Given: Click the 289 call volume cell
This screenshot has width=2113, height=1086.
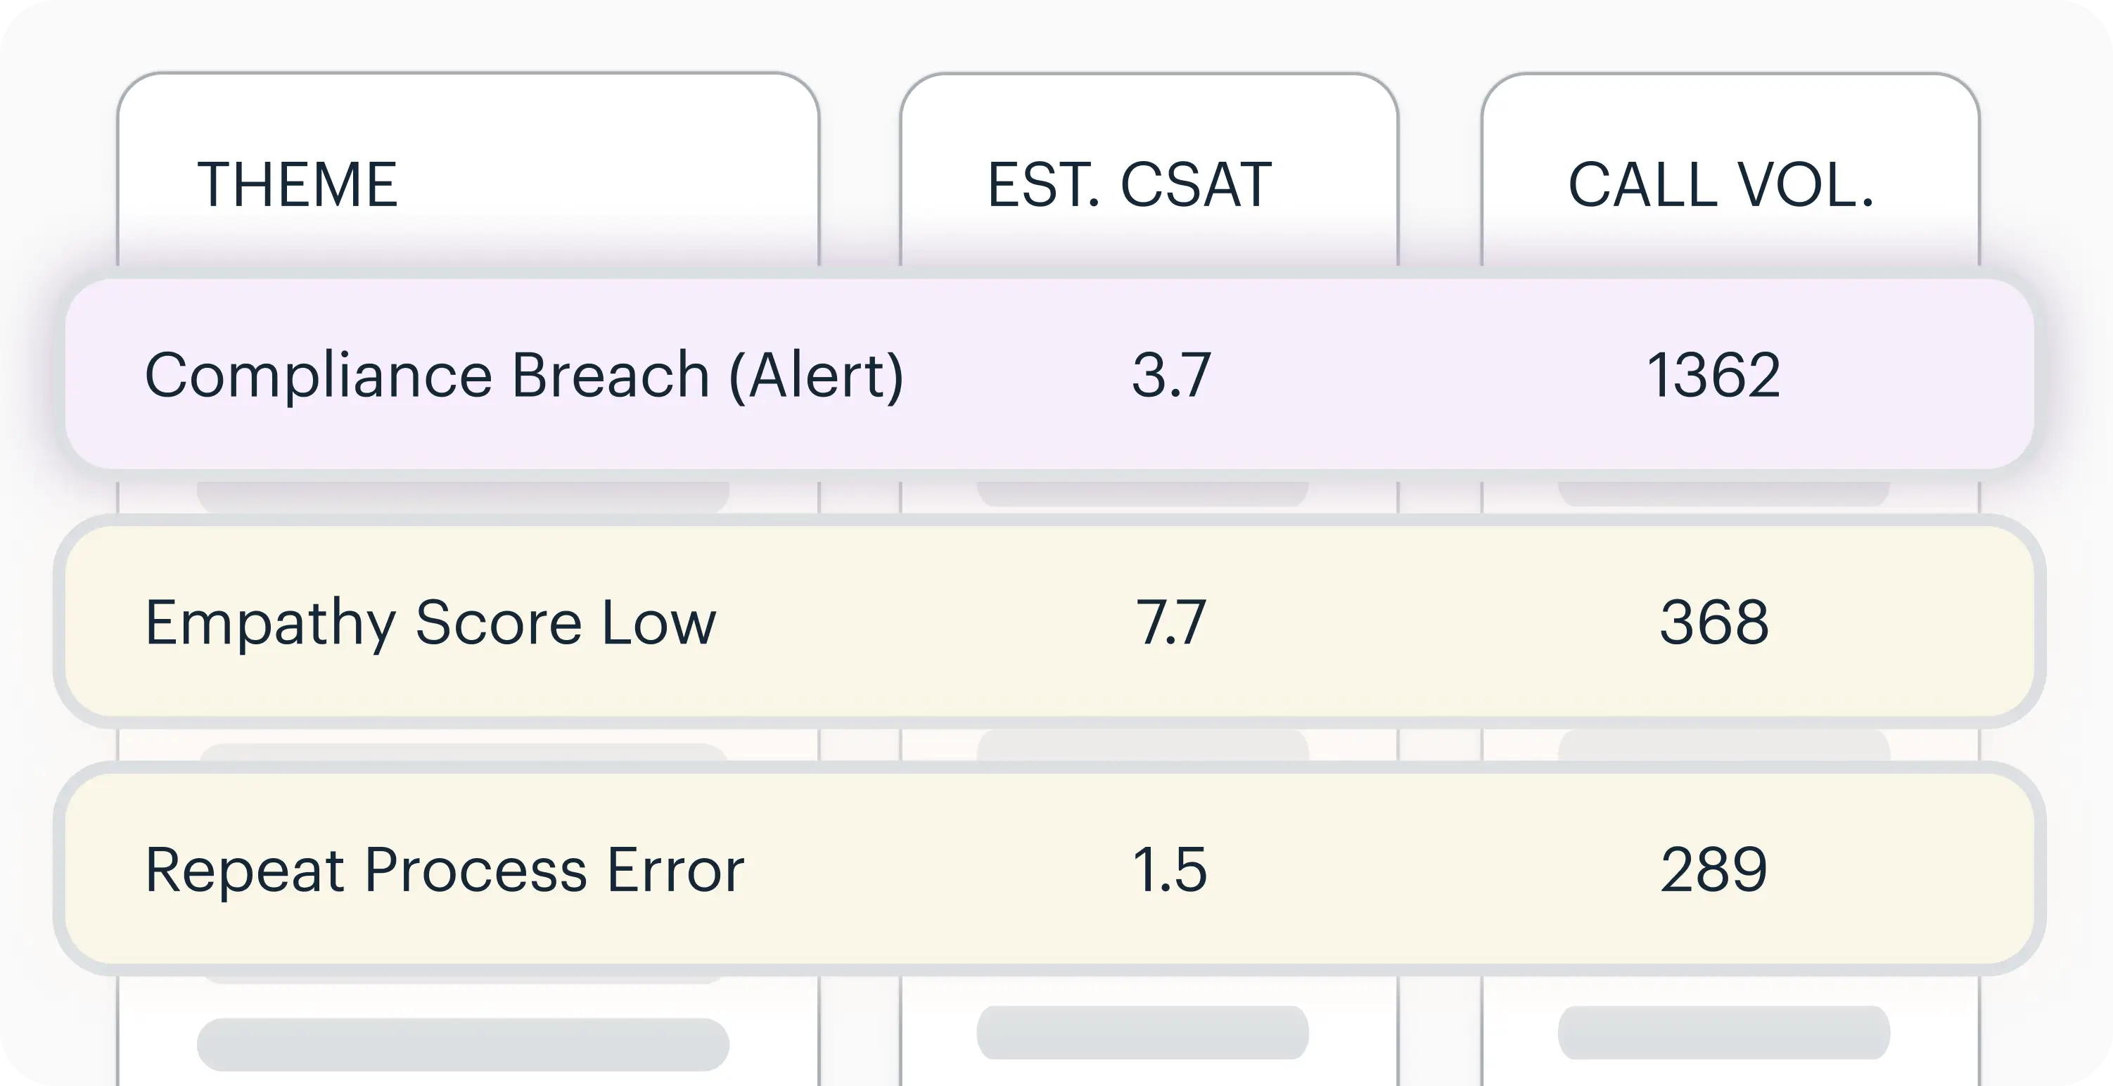Looking at the screenshot, I should click(1714, 869).
